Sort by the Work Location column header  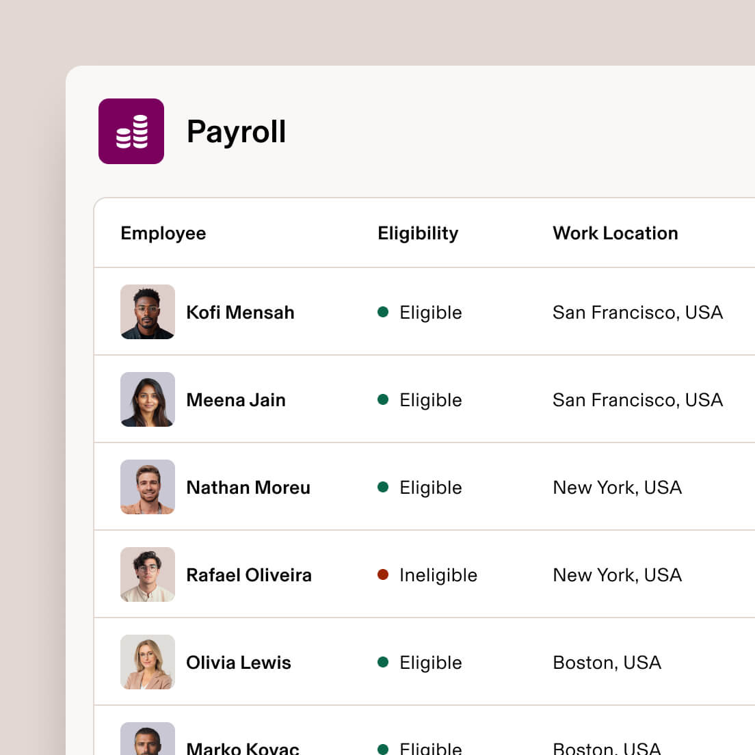(615, 233)
